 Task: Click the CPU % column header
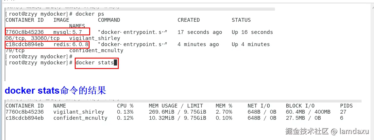pyautogui.click(x=125, y=106)
